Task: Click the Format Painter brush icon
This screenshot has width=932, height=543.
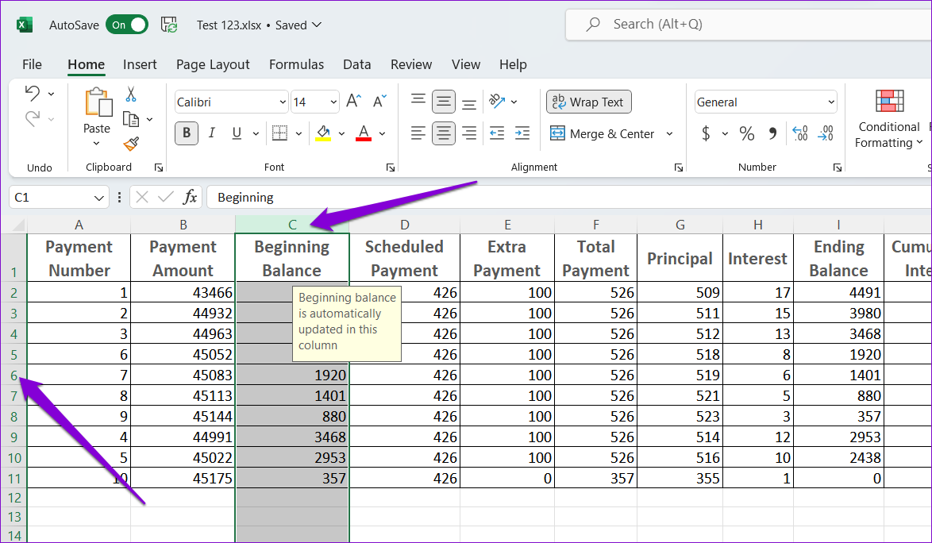Action: point(131,144)
